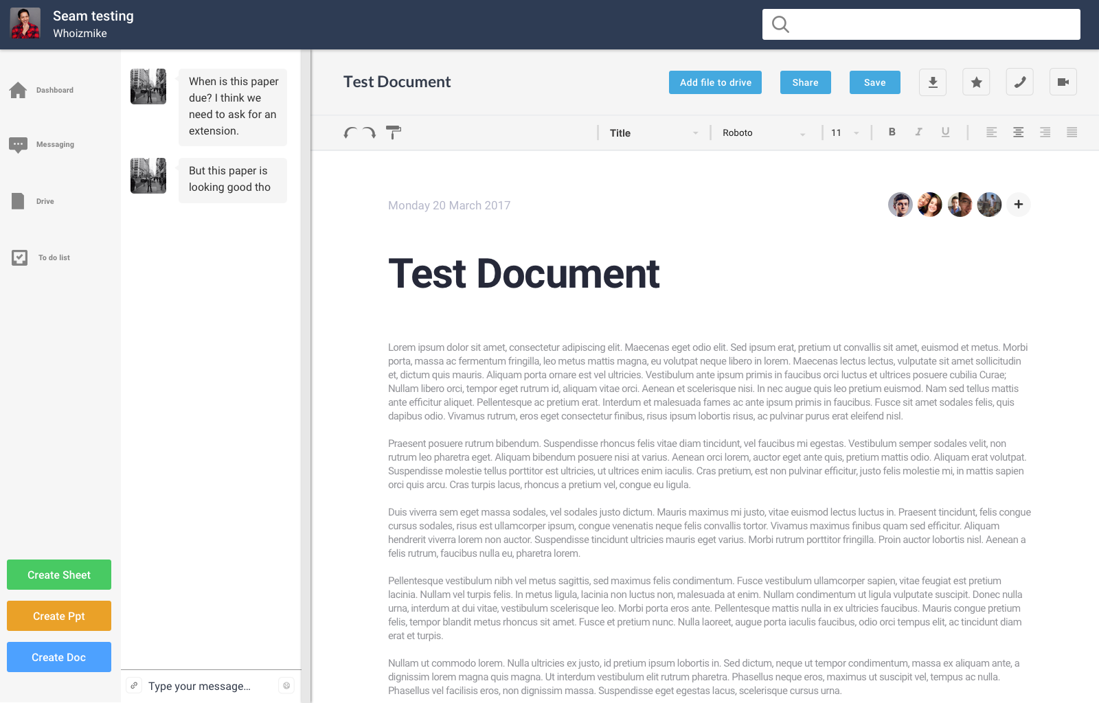This screenshot has width=1099, height=703.
Task: Open Drive from sidebar
Action: click(32, 201)
